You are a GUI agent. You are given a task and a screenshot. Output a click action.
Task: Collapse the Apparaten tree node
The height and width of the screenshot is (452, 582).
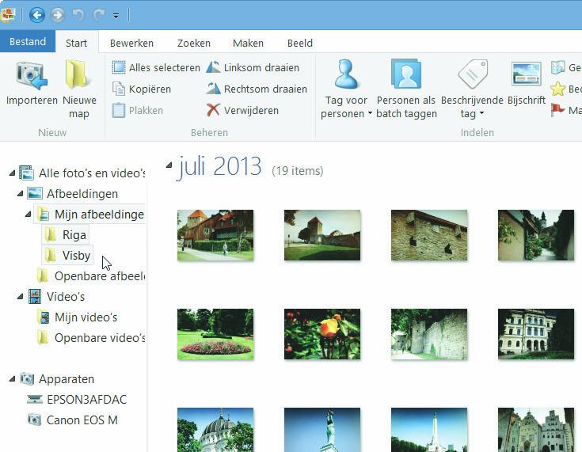[x=12, y=379]
